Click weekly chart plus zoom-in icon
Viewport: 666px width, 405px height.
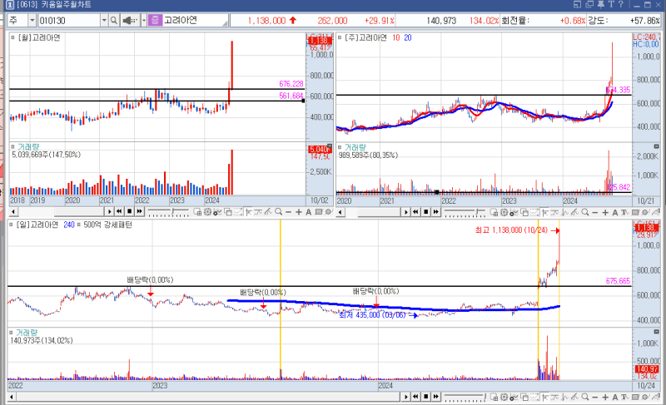[x=605, y=212]
